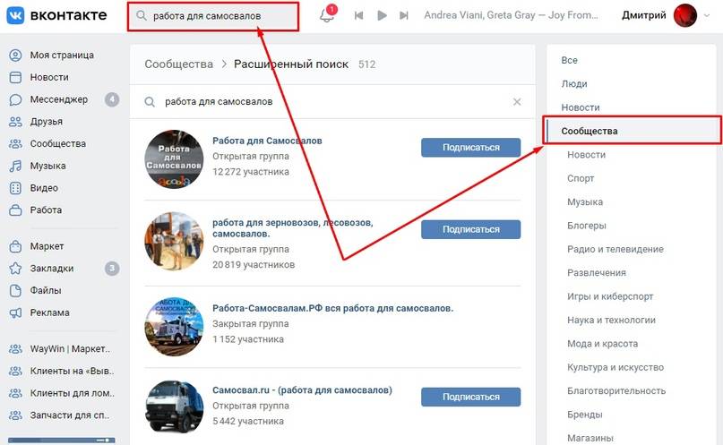
Task: Open Самосвал.ru group link
Action: pos(302,390)
